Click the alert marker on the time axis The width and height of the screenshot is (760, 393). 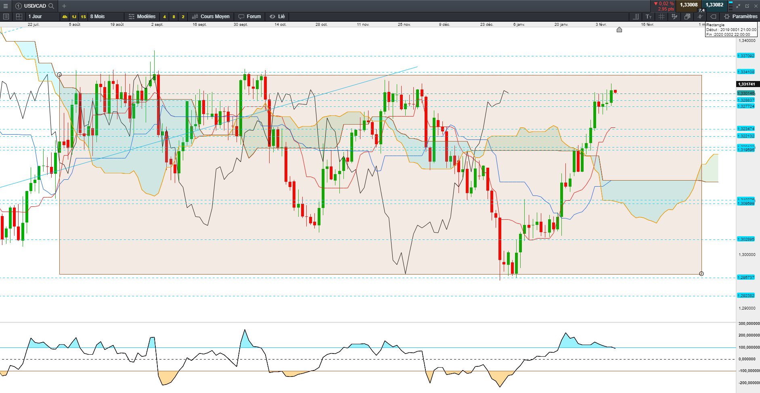[x=619, y=29]
